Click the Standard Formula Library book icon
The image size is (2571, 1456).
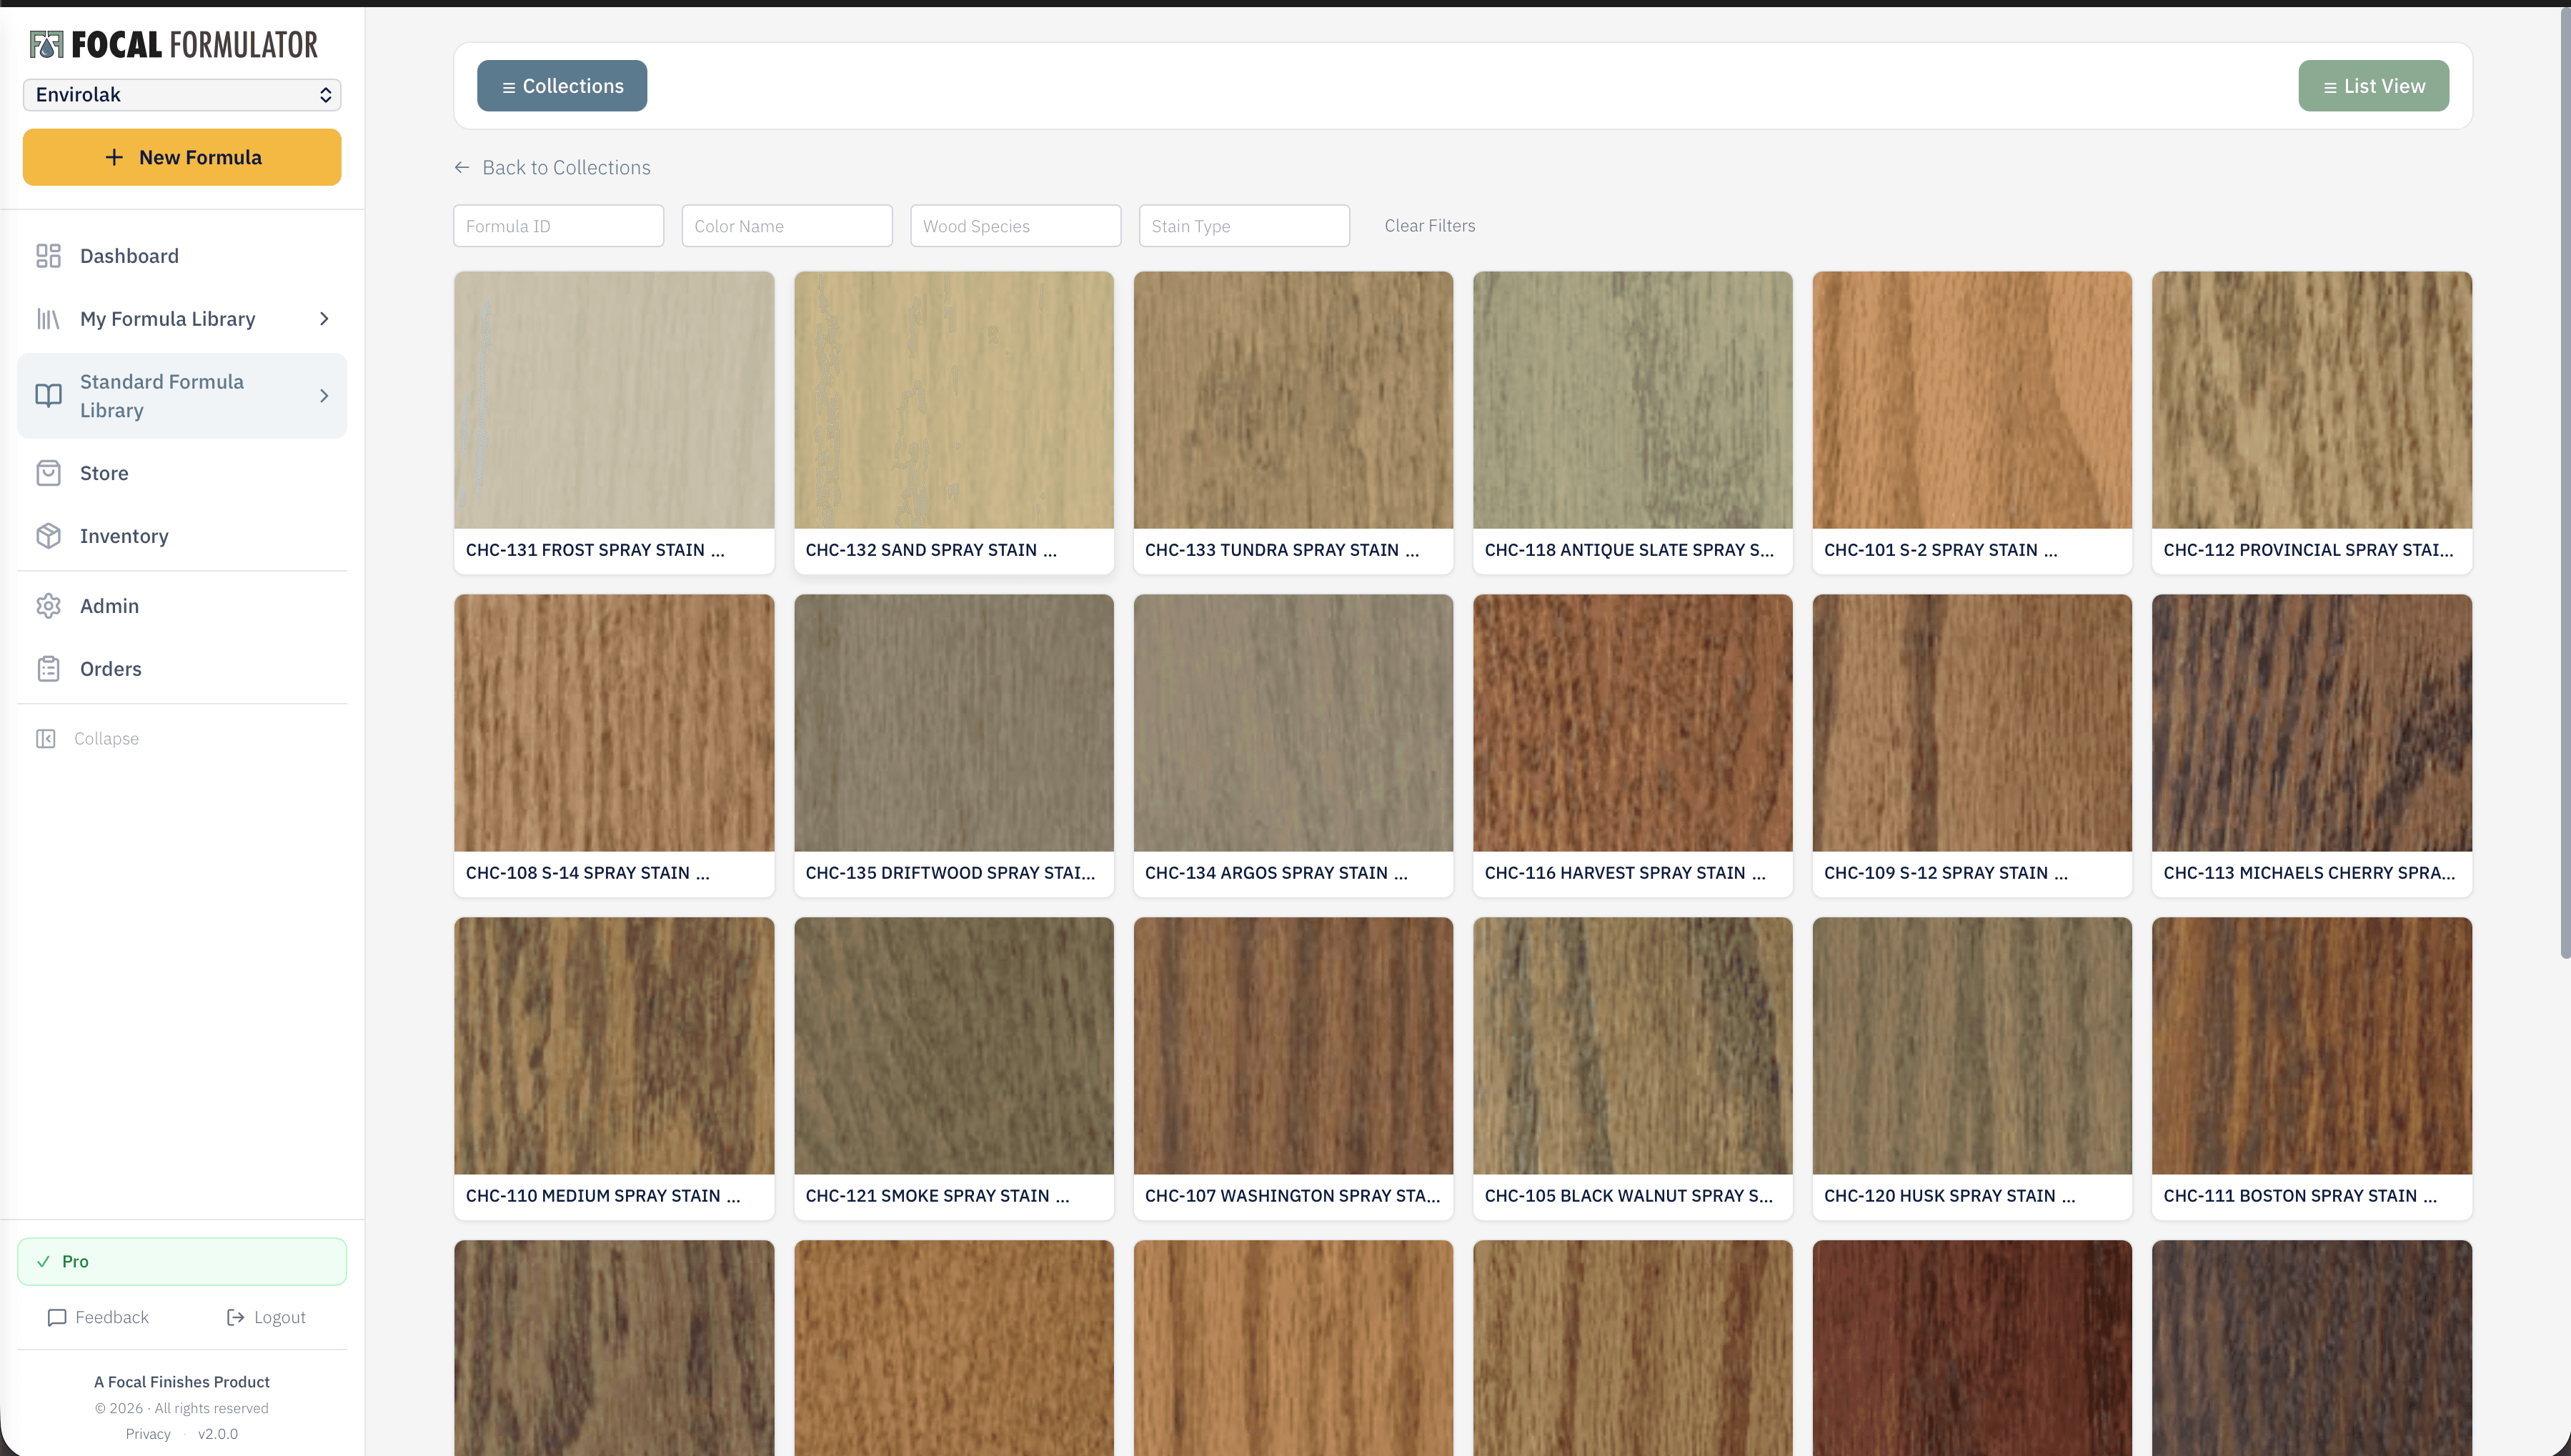tap(48, 396)
